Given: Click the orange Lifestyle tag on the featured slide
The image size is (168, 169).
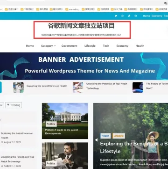Looking at the screenshot, I should pos(119,136).
